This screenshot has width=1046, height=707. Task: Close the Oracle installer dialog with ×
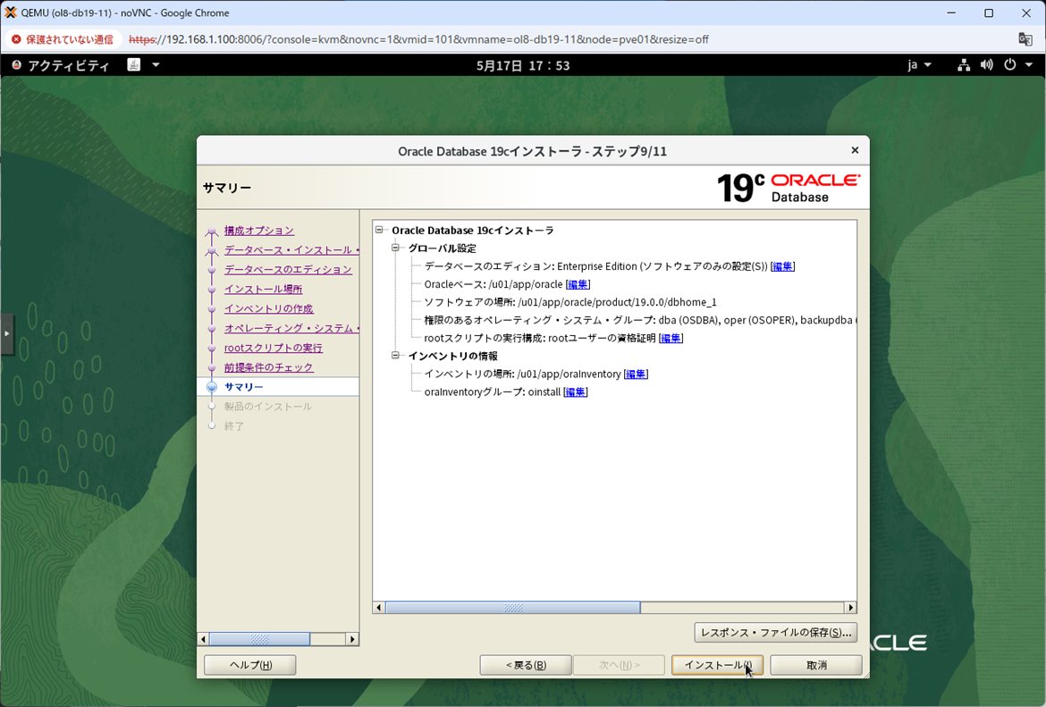[x=855, y=151]
